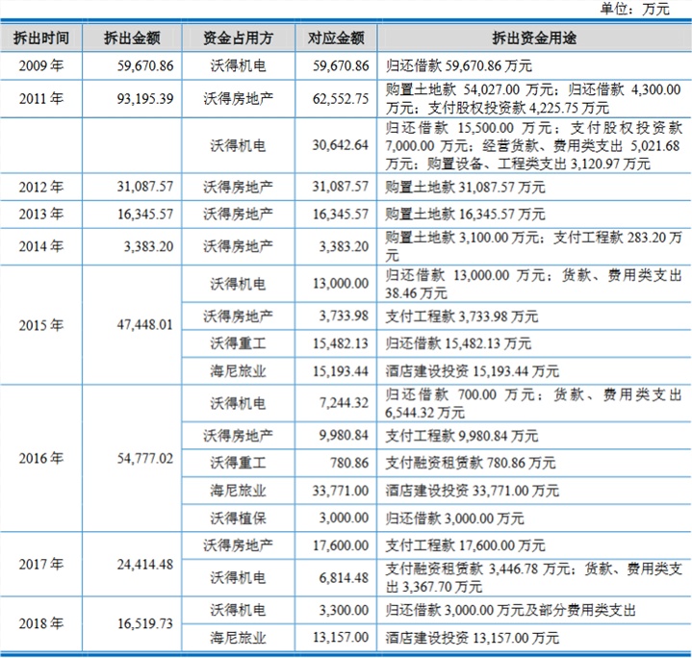Image resolution: width=692 pixels, height=658 pixels.
Task: Click 沃得房地产 in the 2017 rows
Action: pos(239,545)
